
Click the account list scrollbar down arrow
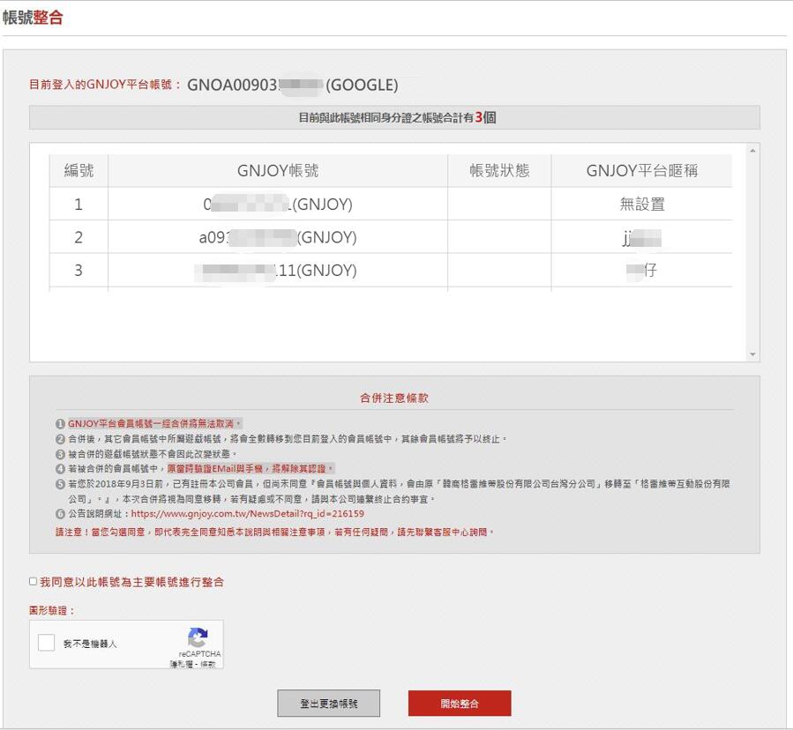click(752, 354)
